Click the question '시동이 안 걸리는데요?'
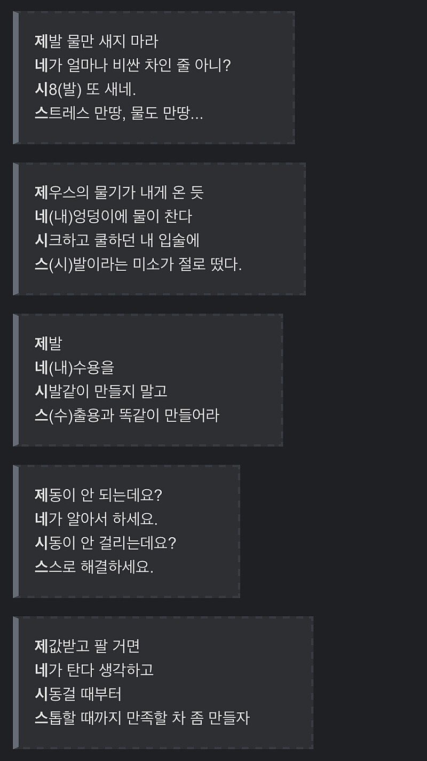This screenshot has width=427, height=761. [x=105, y=543]
